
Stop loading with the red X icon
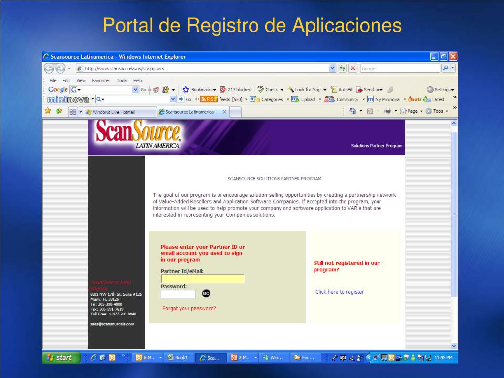pos(353,68)
